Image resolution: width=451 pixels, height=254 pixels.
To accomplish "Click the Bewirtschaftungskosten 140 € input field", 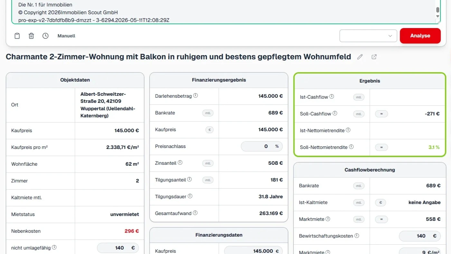I will (420, 236).
